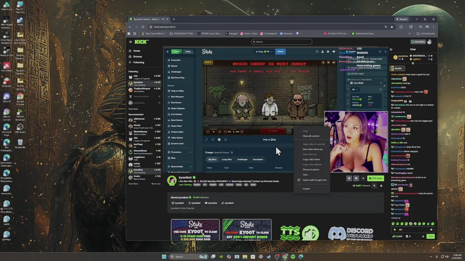Select Following in Kick sidebar

point(138,62)
